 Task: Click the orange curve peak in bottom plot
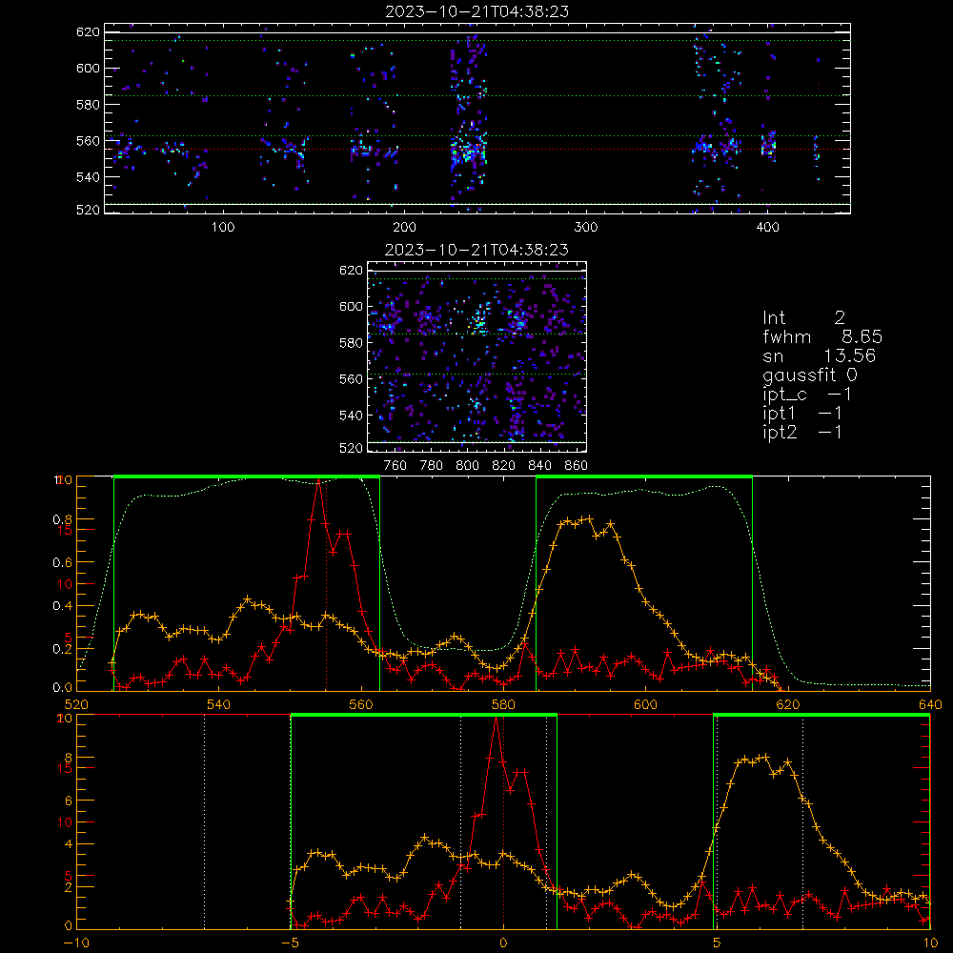(x=766, y=757)
